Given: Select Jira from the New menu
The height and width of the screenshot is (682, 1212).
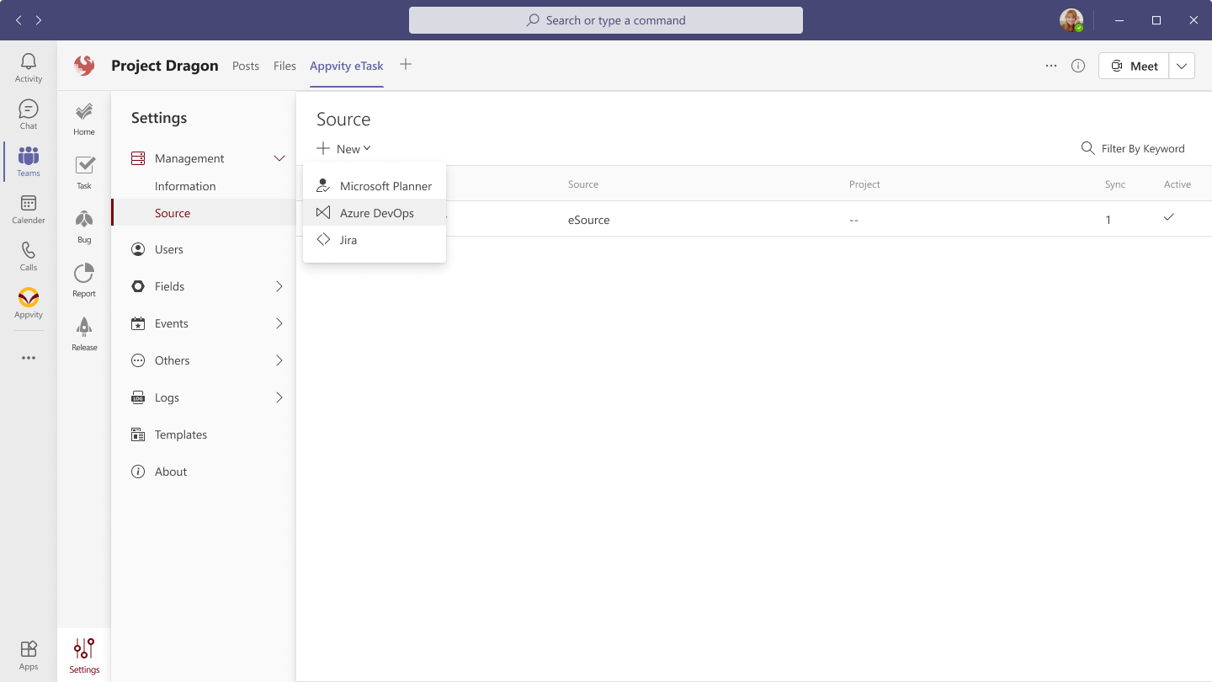Looking at the screenshot, I should coord(348,240).
